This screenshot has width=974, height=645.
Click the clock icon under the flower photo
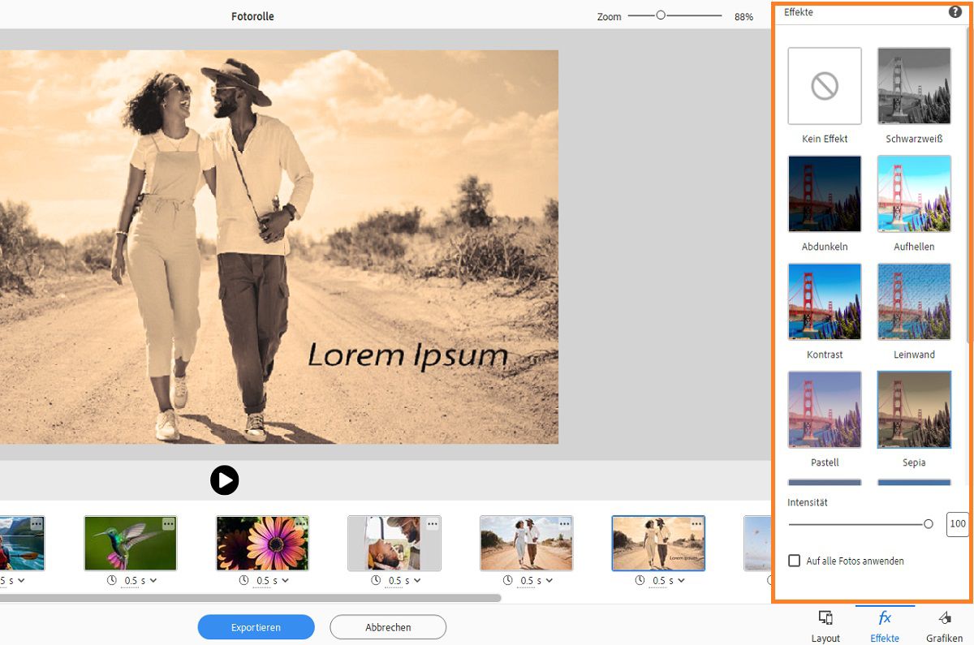pos(244,580)
